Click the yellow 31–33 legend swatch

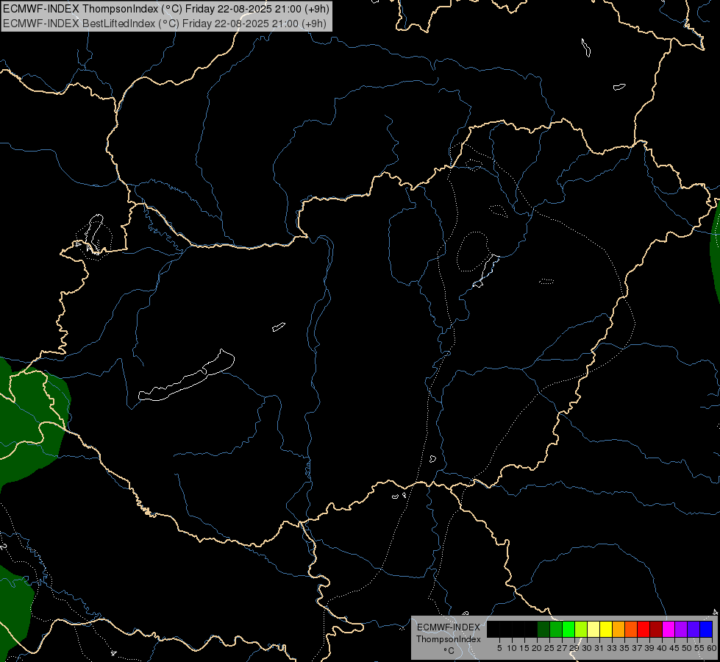point(606,629)
